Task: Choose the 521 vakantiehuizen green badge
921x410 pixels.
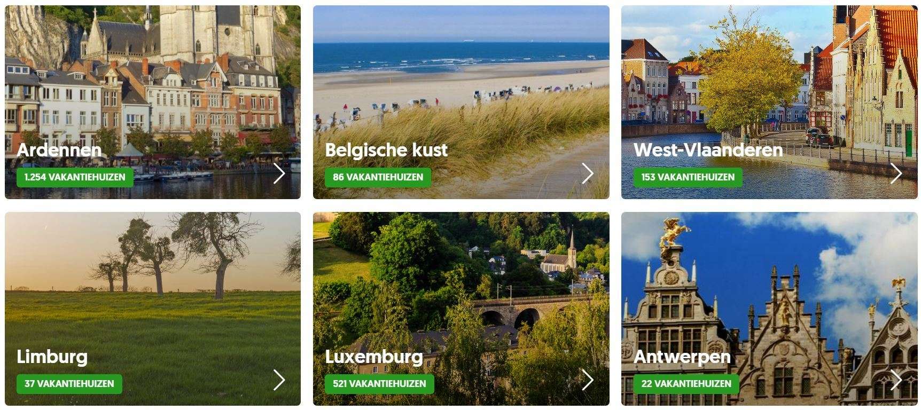Action: tap(379, 384)
